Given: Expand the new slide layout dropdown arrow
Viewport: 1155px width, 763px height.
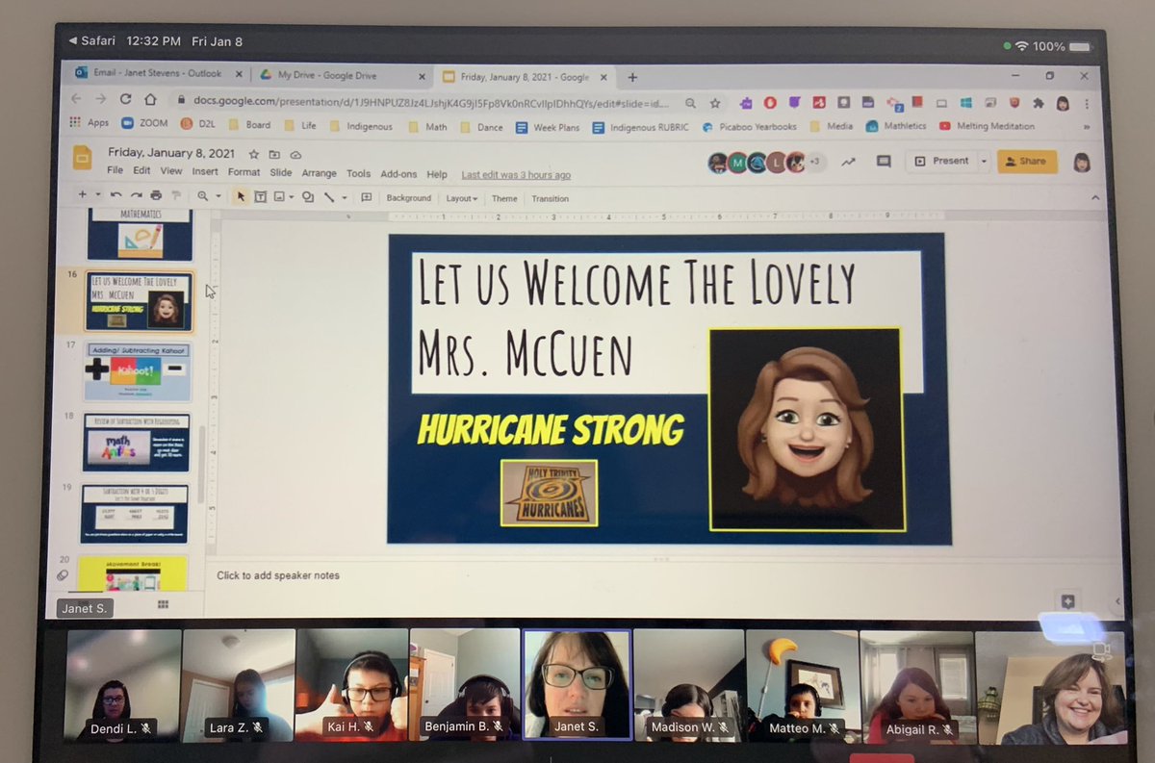Looking at the screenshot, I should tap(97, 196).
